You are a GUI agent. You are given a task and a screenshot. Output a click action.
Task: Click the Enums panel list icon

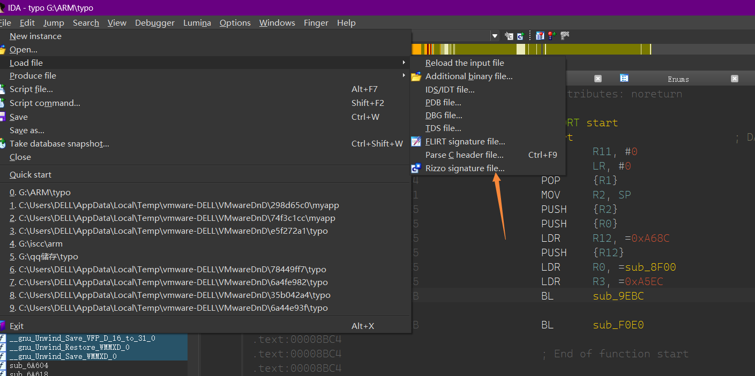click(x=624, y=79)
